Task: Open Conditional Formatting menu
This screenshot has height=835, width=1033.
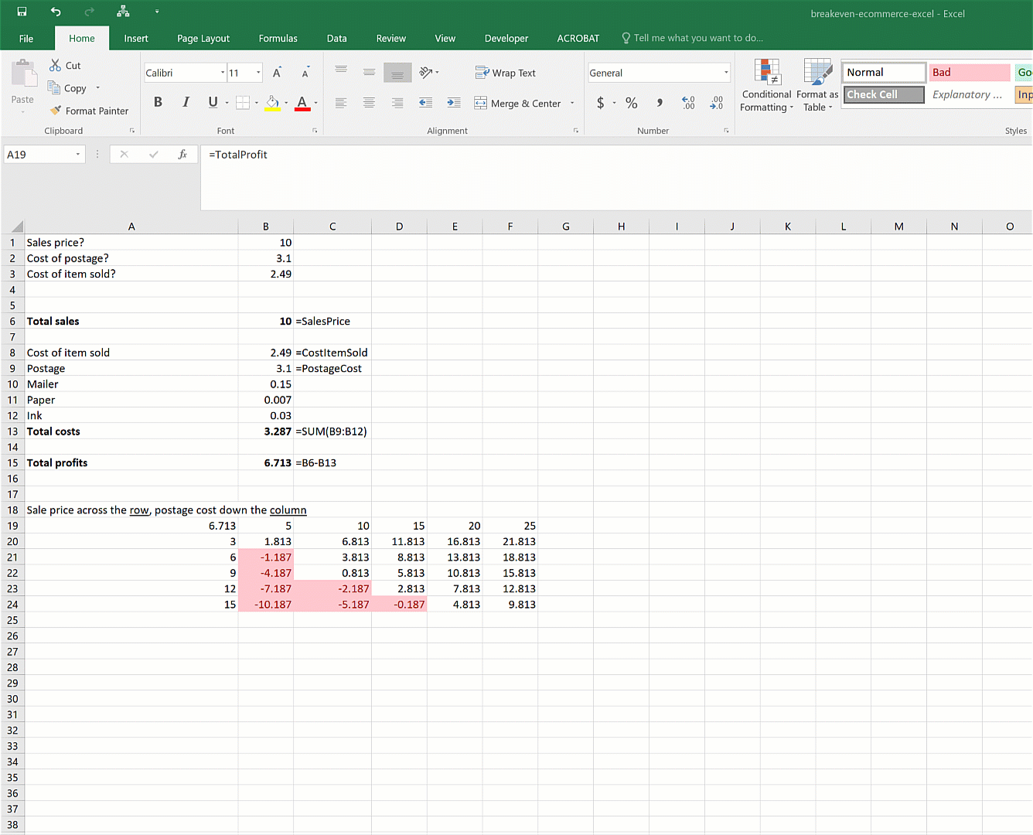Action: coord(766,87)
